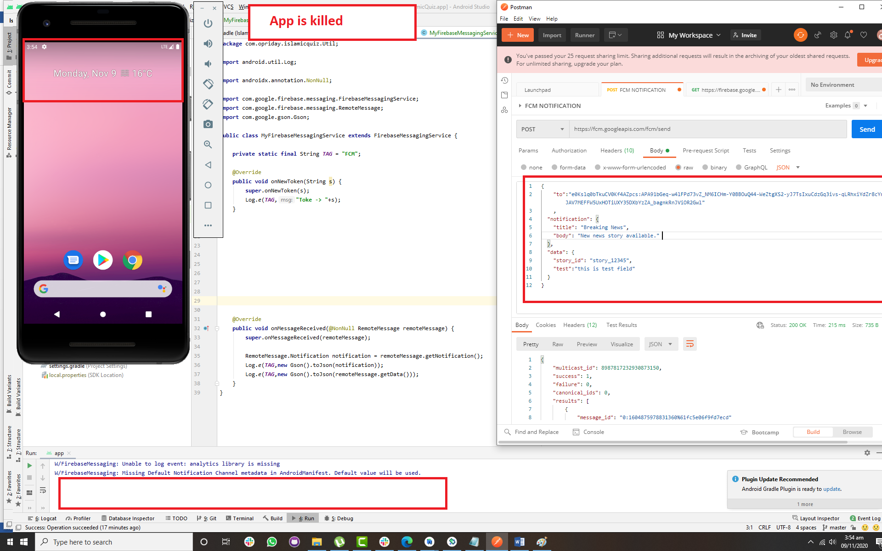The width and height of the screenshot is (882, 551).
Task: Click the Send button in Postman
Action: [x=866, y=129]
